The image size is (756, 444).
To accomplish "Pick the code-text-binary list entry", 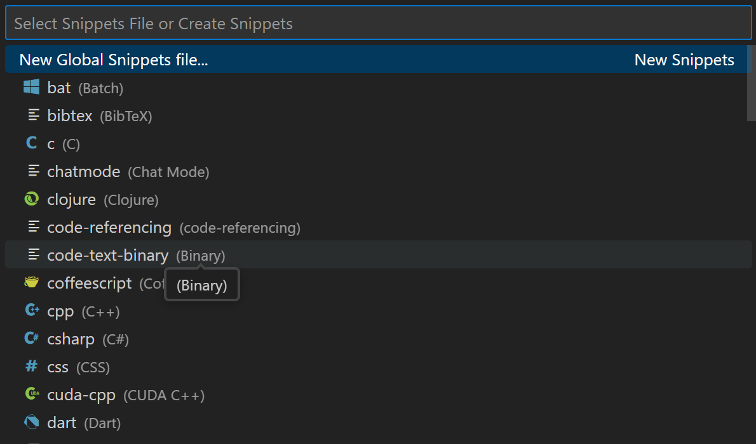I will 379,255.
